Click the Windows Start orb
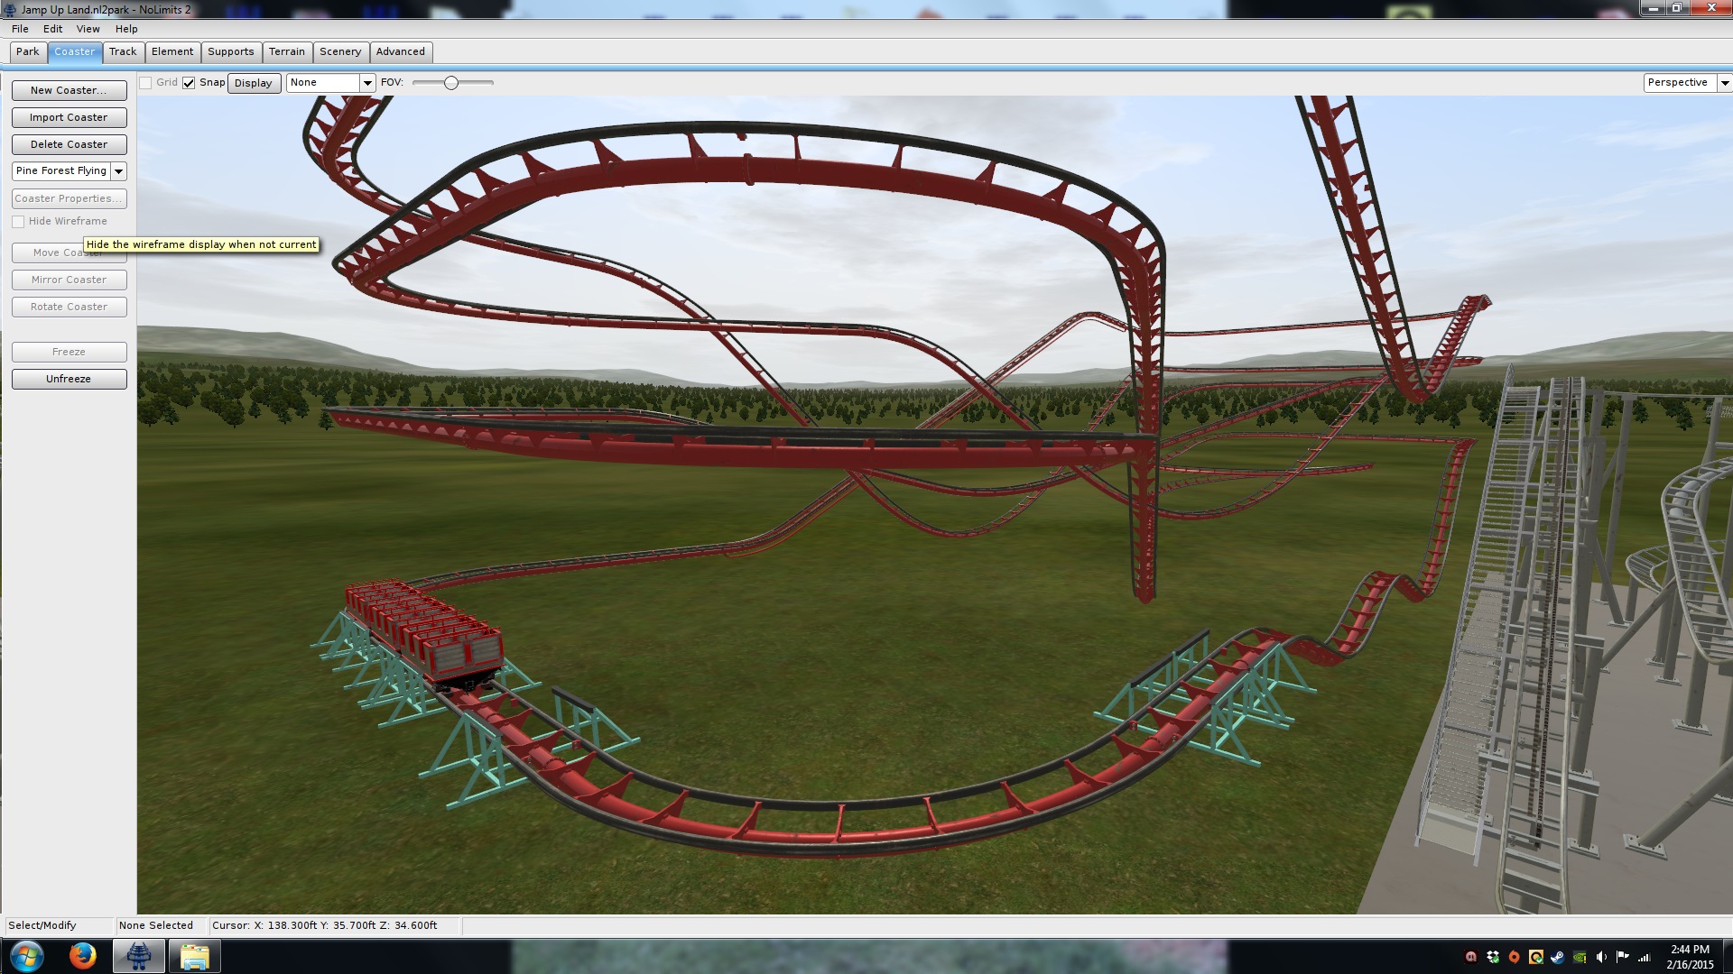The image size is (1733, 974). pos(26,956)
